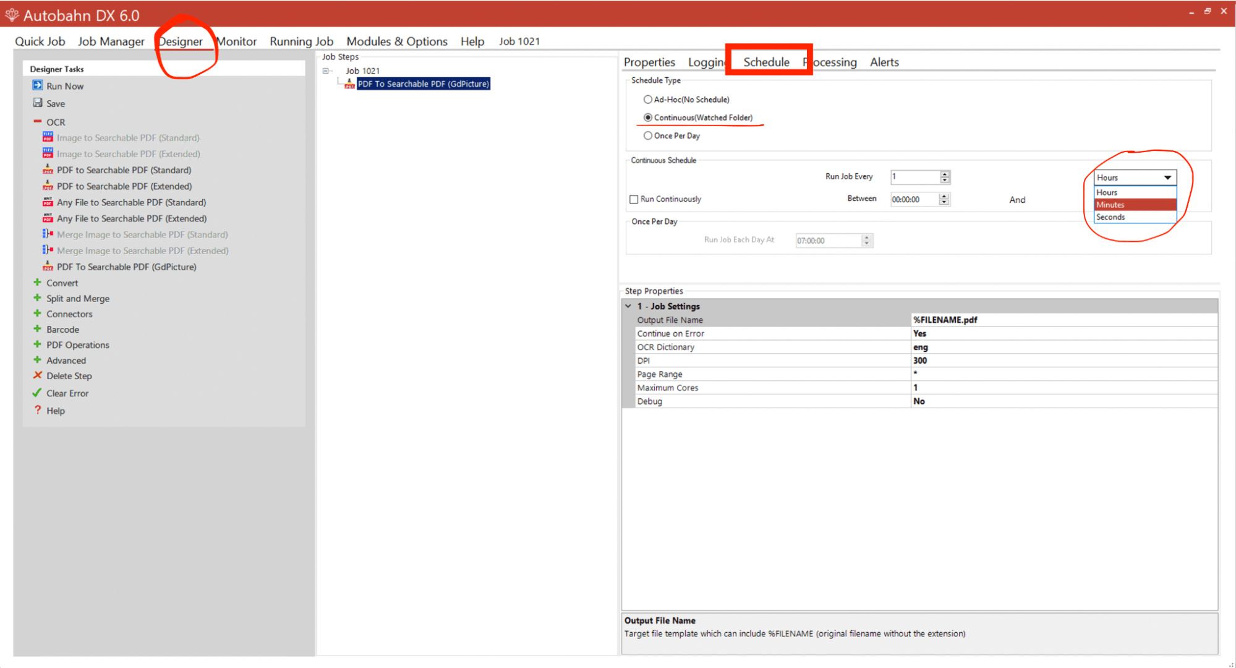Choose Ad-Hoc(No Schedule) option

point(648,99)
